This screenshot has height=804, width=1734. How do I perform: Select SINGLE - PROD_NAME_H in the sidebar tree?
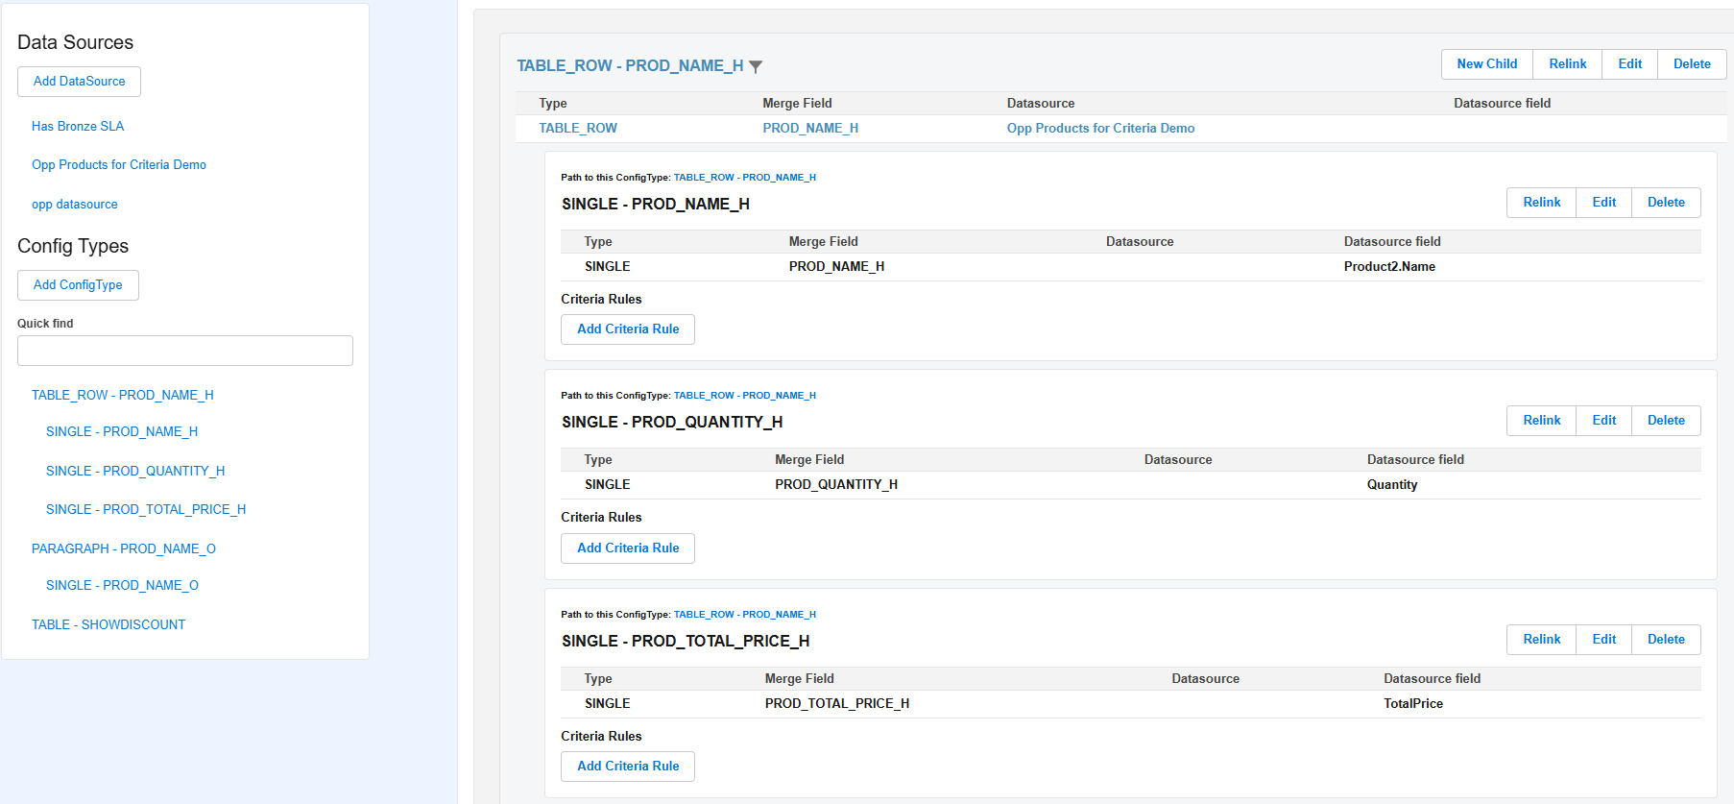(122, 431)
